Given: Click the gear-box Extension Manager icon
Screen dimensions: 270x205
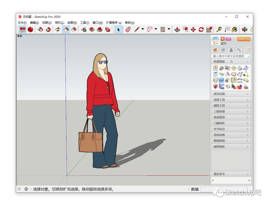Looking at the screenshot, I should tap(84, 30).
